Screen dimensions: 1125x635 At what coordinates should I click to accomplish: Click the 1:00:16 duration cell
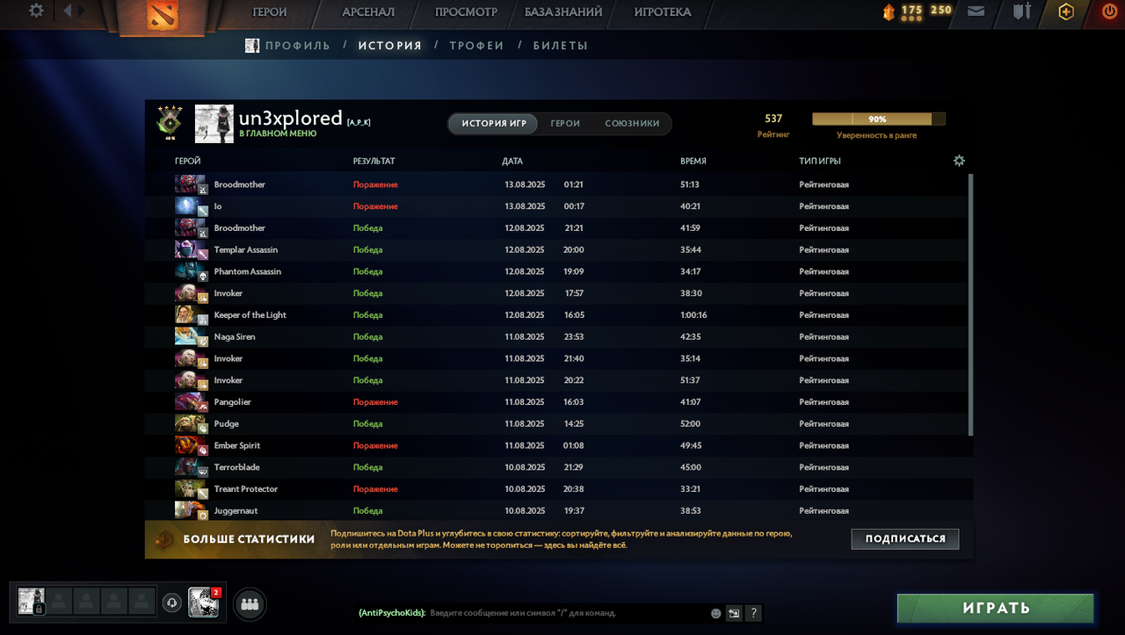click(x=694, y=315)
